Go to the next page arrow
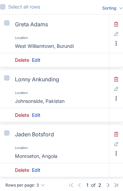Image resolution: width=123 pixels, height=191 pixels. click(x=108, y=185)
